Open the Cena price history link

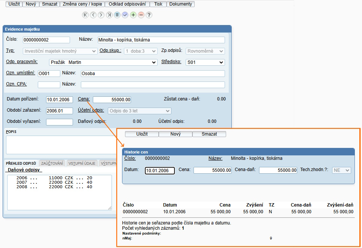coord(83,99)
